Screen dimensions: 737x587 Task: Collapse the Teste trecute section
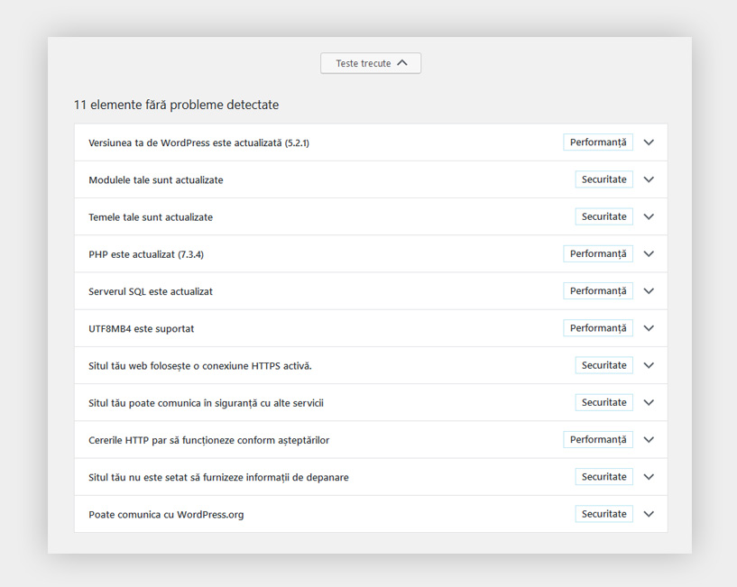(x=371, y=63)
